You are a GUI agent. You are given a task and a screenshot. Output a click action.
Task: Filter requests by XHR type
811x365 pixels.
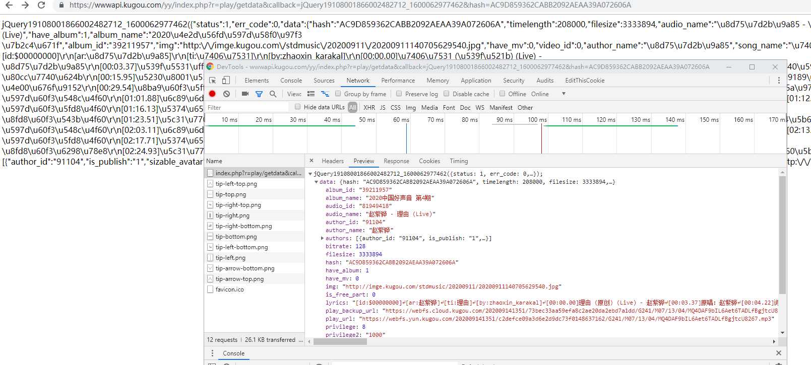[x=369, y=108]
